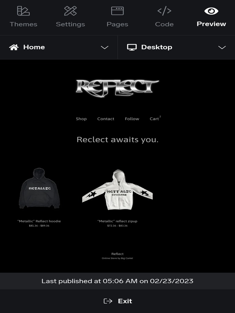Open Settings via the ruler-pencil icon
This screenshot has width=235, height=313.
tap(70, 11)
